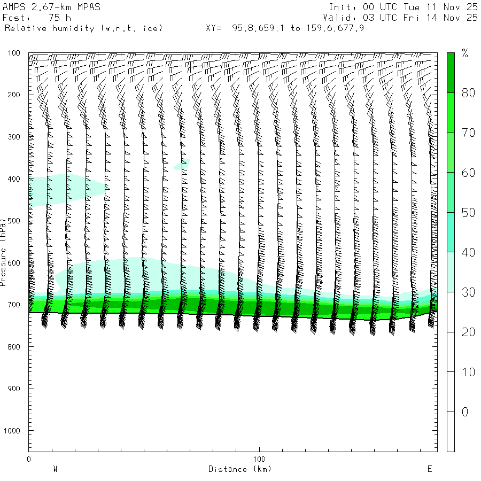Click the 'Distance (km)' axis title

[240, 469]
